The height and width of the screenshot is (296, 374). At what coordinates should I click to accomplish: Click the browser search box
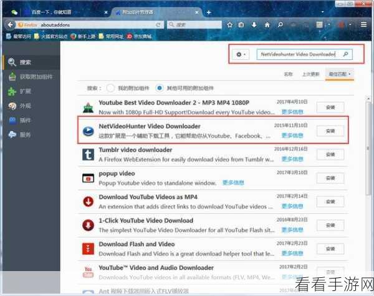click(x=194, y=24)
